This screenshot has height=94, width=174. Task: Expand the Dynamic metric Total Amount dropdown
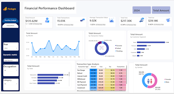tap(11, 60)
